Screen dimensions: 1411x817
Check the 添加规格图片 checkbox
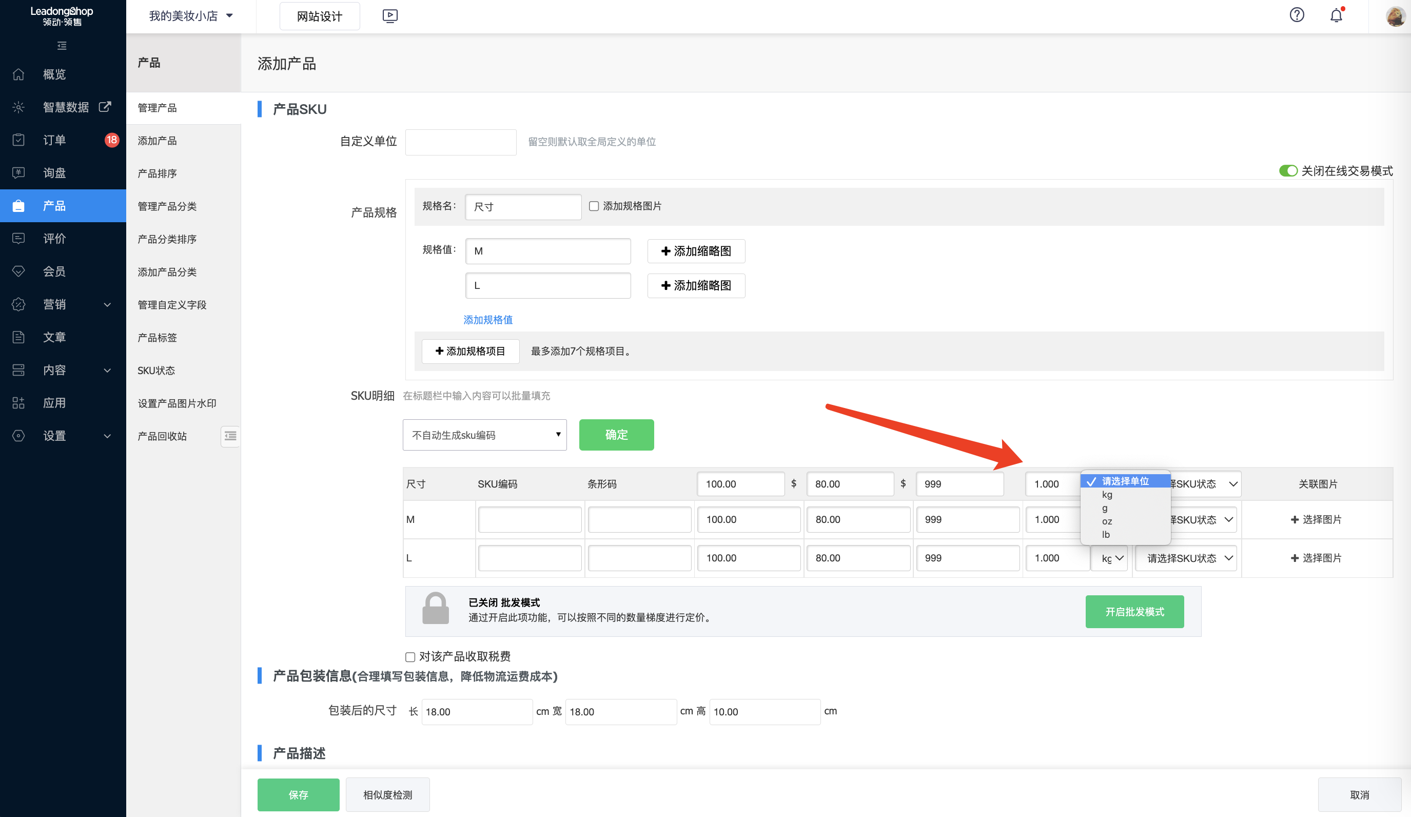click(x=594, y=206)
